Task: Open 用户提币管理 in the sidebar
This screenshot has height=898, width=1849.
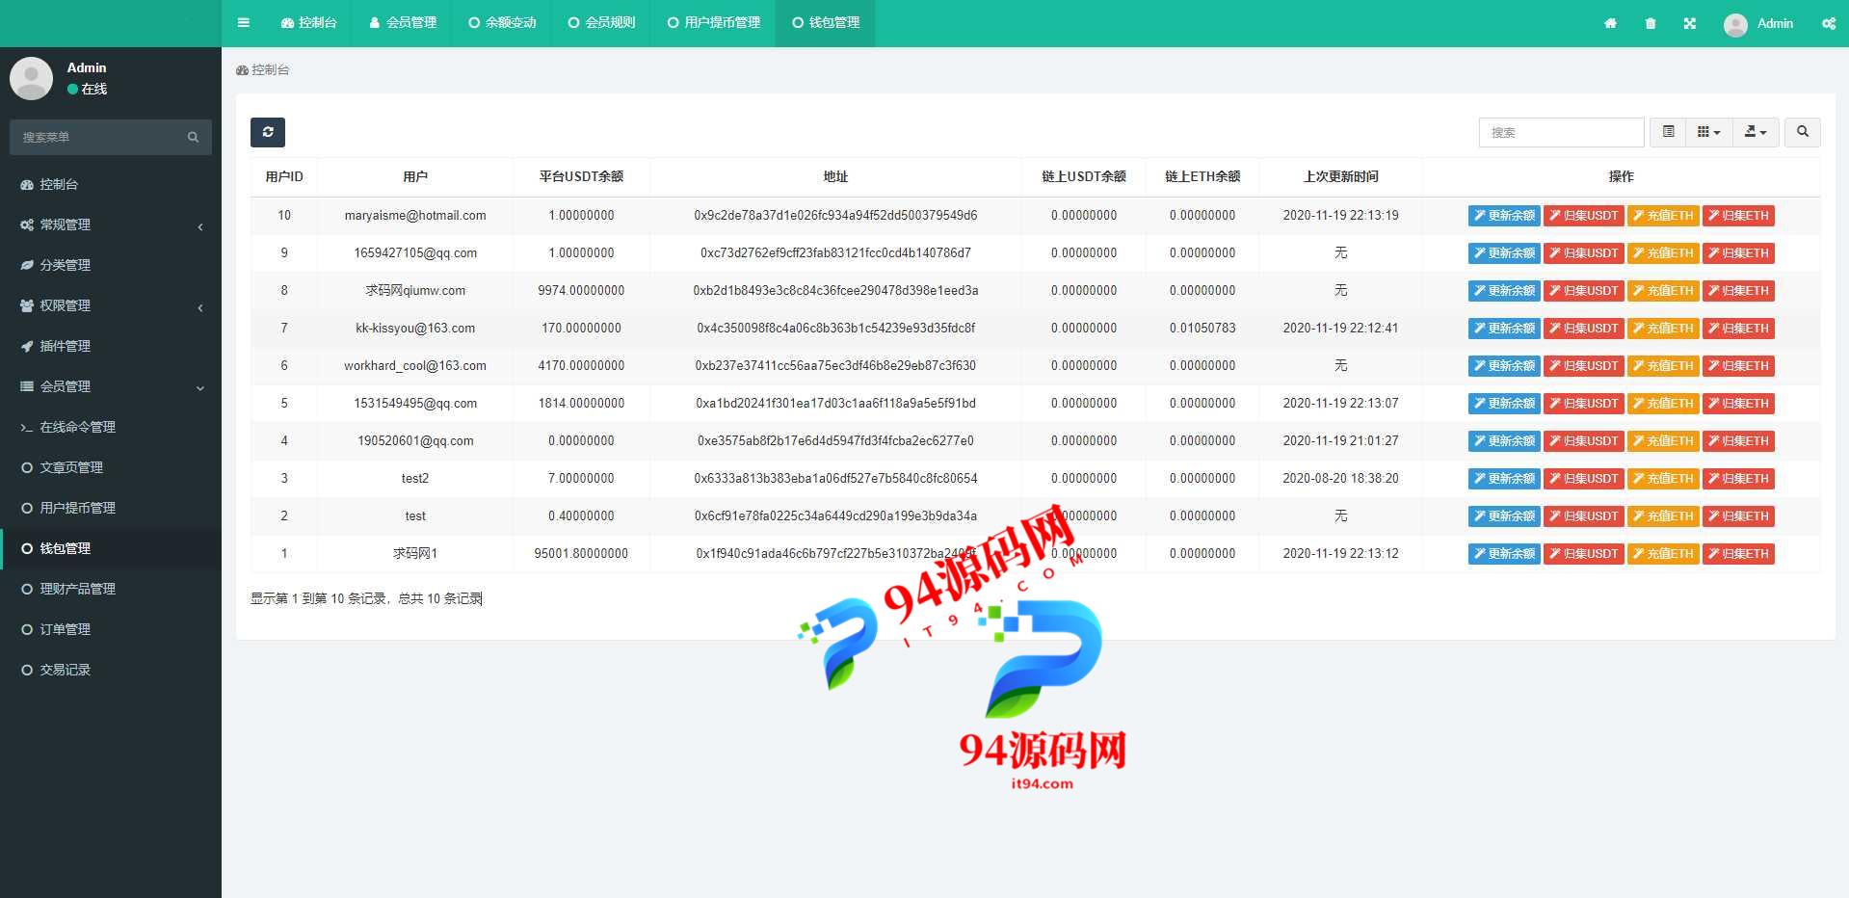Action: pyautogui.click(x=111, y=508)
